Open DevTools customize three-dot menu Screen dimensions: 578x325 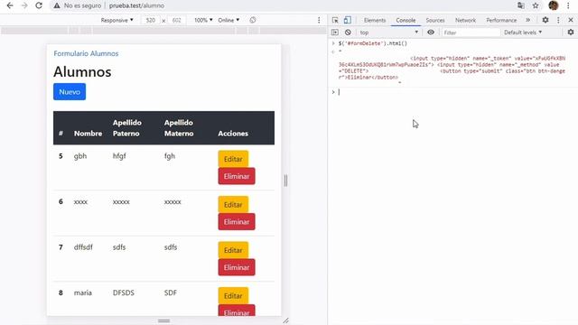point(558,20)
